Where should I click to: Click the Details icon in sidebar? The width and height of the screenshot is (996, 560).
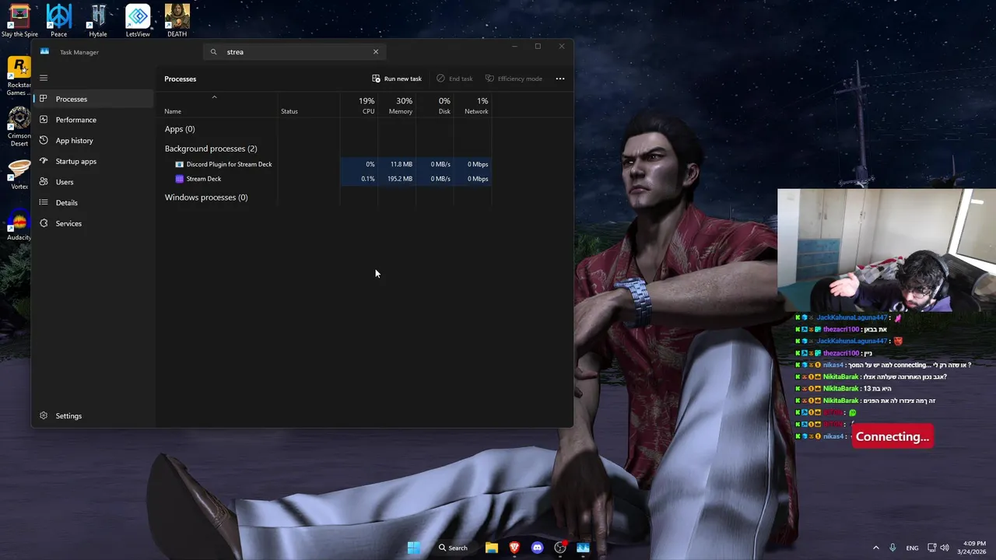pos(44,202)
